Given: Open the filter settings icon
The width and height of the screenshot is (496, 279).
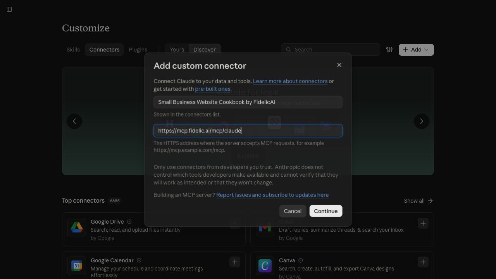Looking at the screenshot, I should [389, 50].
